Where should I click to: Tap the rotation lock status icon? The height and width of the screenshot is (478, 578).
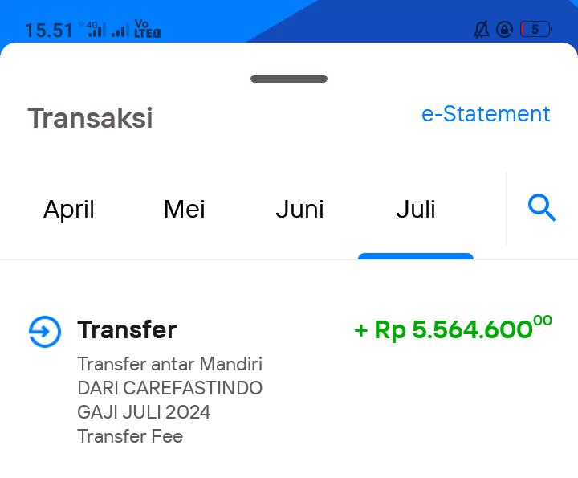coord(505,30)
